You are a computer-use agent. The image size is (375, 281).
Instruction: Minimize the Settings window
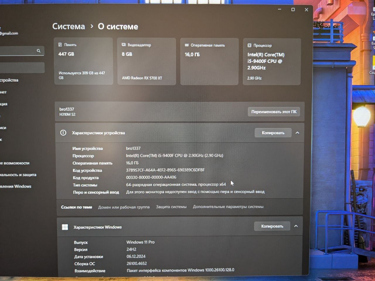(279, 9)
